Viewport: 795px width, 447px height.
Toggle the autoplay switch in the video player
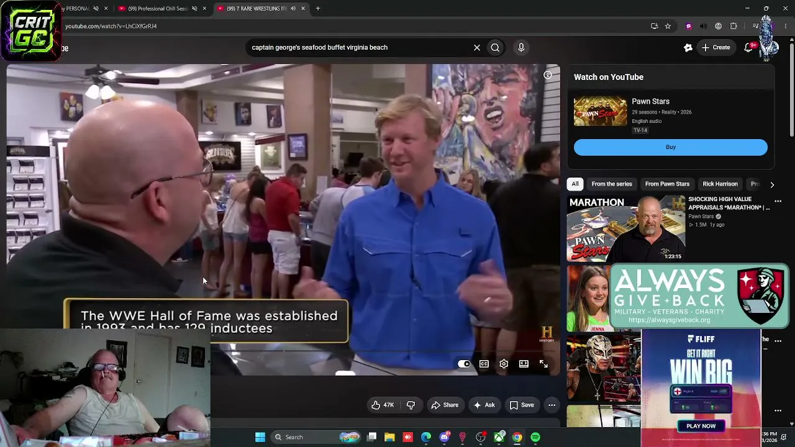click(464, 364)
